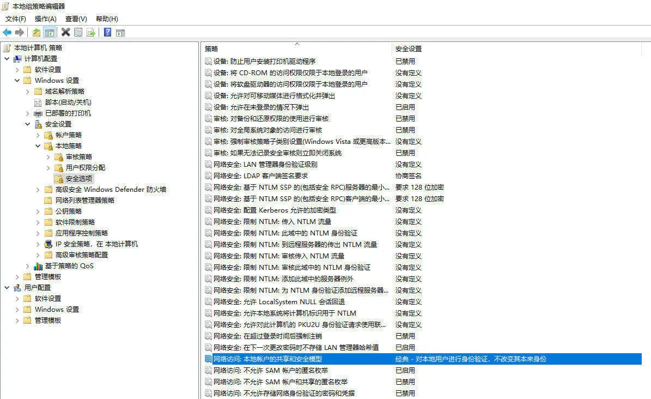Click the Export List toolbar icon
This screenshot has width=651, height=399.
pyautogui.click(x=91, y=33)
